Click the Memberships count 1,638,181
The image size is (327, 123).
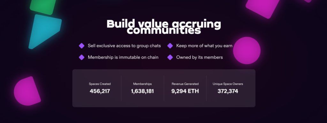point(142,91)
